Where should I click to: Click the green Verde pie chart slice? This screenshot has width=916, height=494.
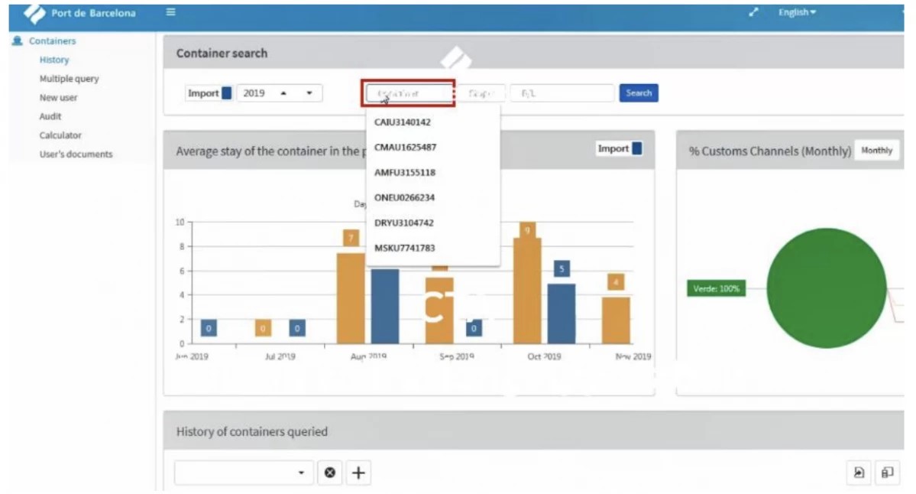[826, 288]
